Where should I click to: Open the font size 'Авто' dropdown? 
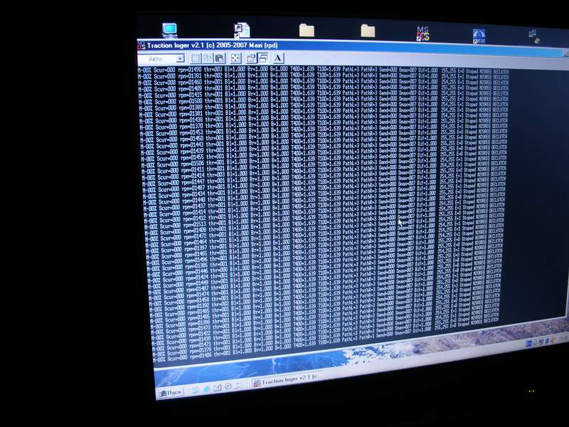[179, 58]
